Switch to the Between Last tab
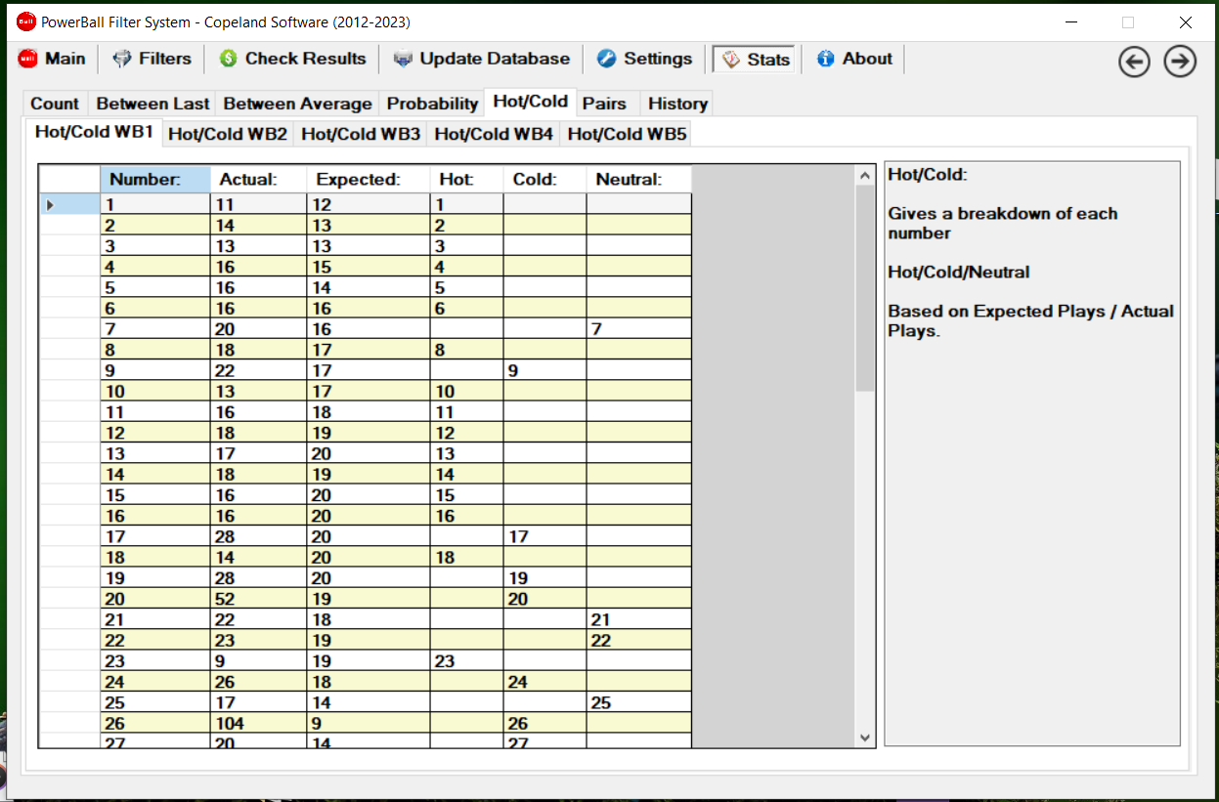This screenshot has height=802, width=1219. [x=152, y=104]
